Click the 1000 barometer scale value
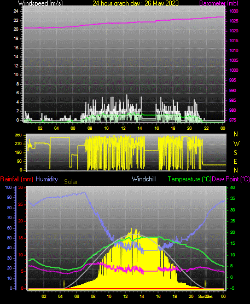This screenshot has height=304, width=250. pos(234,70)
